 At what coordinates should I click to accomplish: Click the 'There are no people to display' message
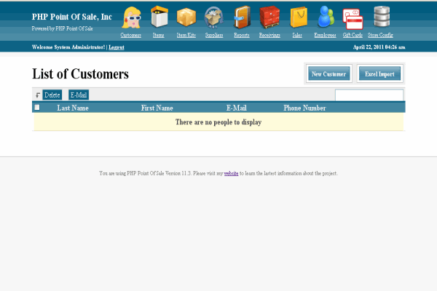pos(219,122)
